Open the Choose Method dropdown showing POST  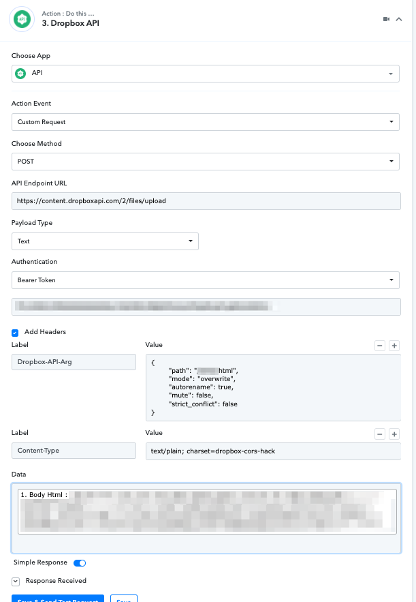click(206, 162)
